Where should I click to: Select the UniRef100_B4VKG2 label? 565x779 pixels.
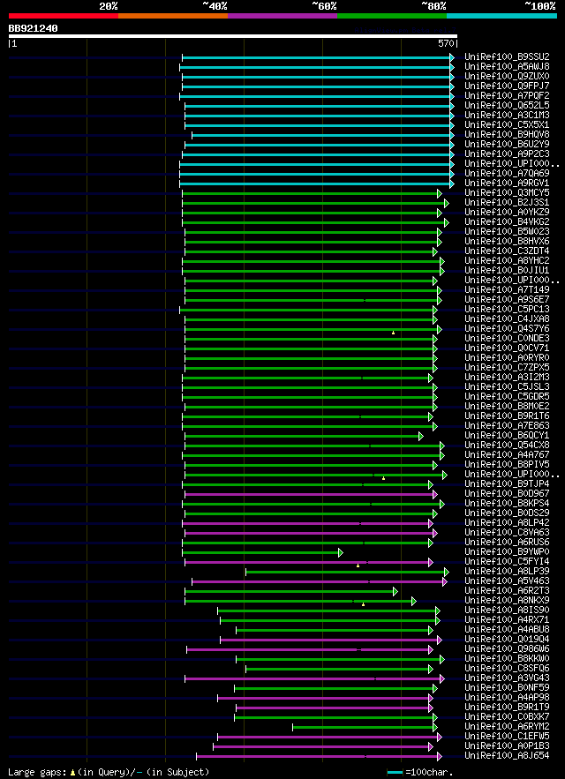[x=507, y=221]
